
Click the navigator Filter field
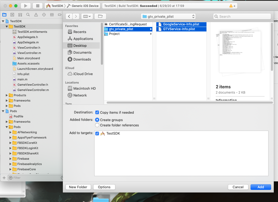(x=35, y=178)
